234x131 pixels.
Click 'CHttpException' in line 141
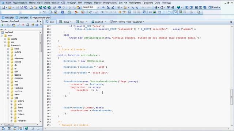click(94, 38)
